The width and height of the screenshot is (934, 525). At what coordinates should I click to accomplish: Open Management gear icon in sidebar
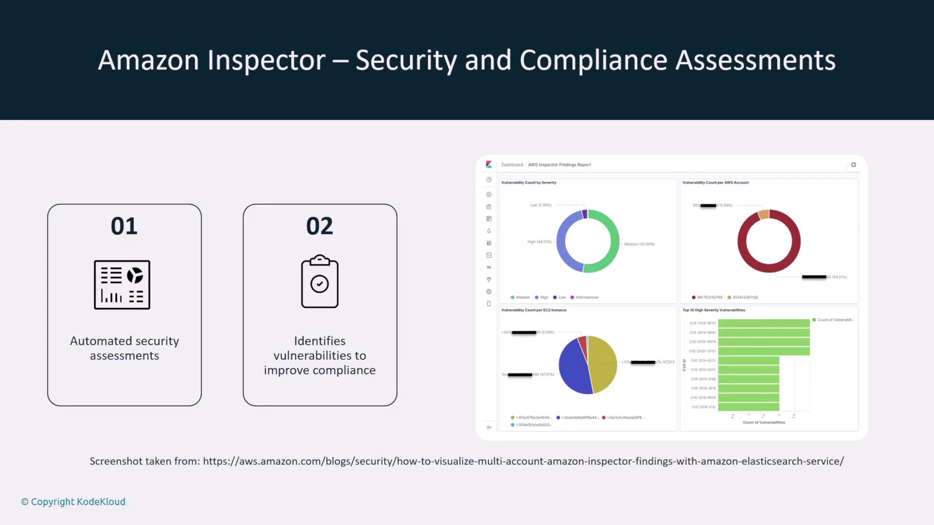click(x=489, y=292)
